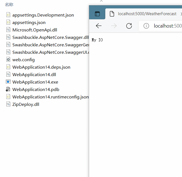Click the page icon on WeatherForecast tab
Image resolution: width=182 pixels, height=177 pixels.
click(112, 14)
